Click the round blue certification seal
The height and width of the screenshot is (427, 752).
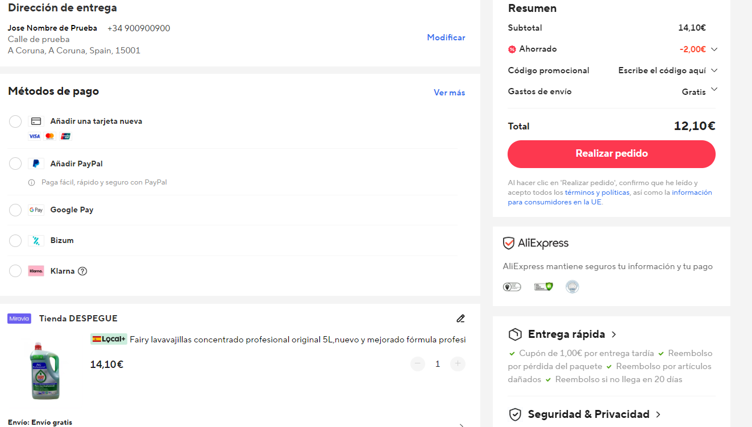572,287
